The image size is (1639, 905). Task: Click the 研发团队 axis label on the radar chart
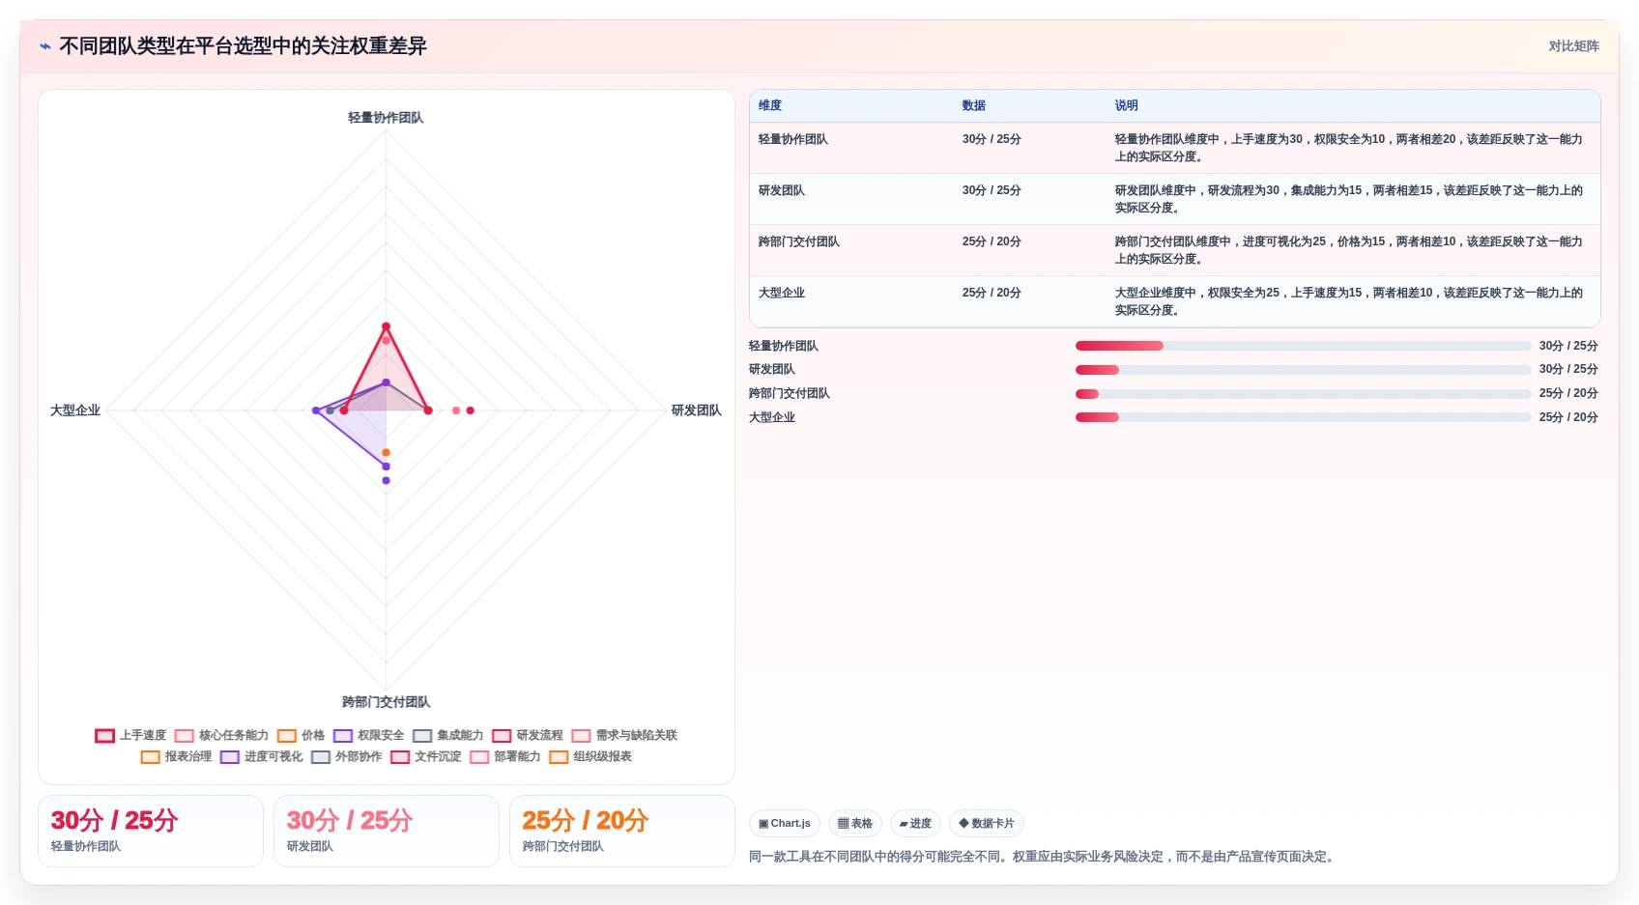tap(696, 410)
